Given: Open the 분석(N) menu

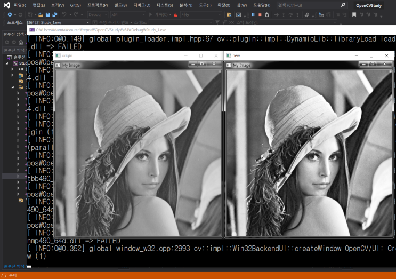Looking at the screenshot, I should [186, 5].
